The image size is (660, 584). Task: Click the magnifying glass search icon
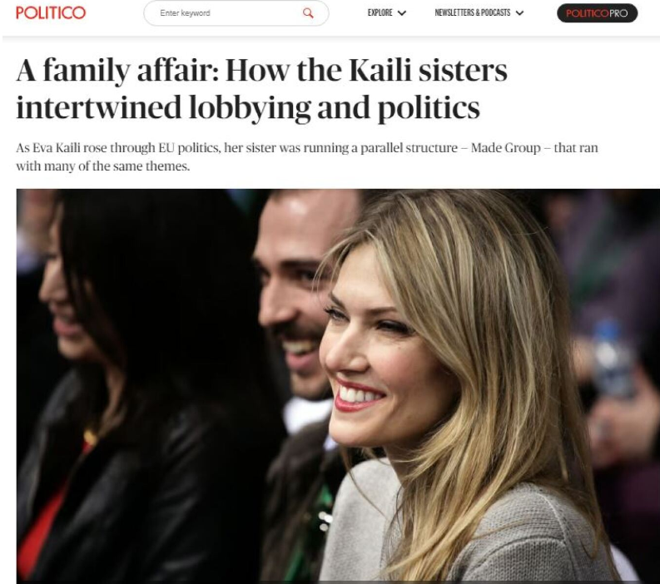pyautogui.click(x=308, y=13)
